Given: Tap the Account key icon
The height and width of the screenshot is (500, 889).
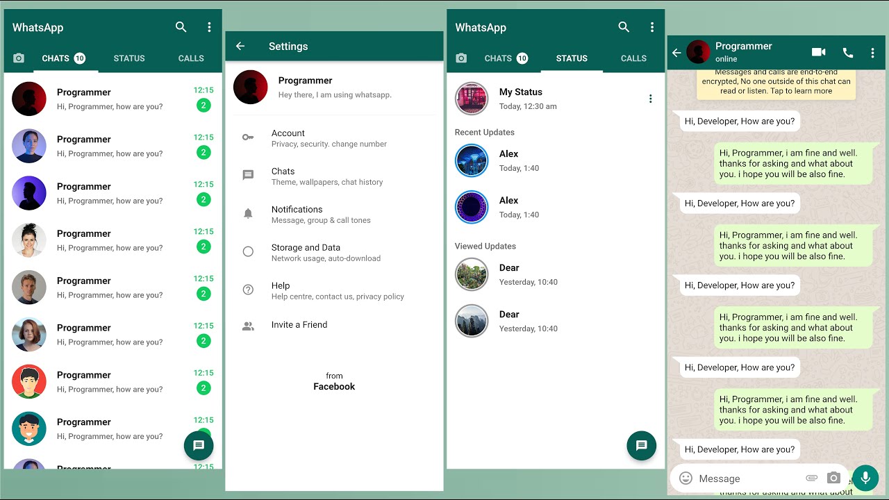Looking at the screenshot, I should (x=248, y=137).
